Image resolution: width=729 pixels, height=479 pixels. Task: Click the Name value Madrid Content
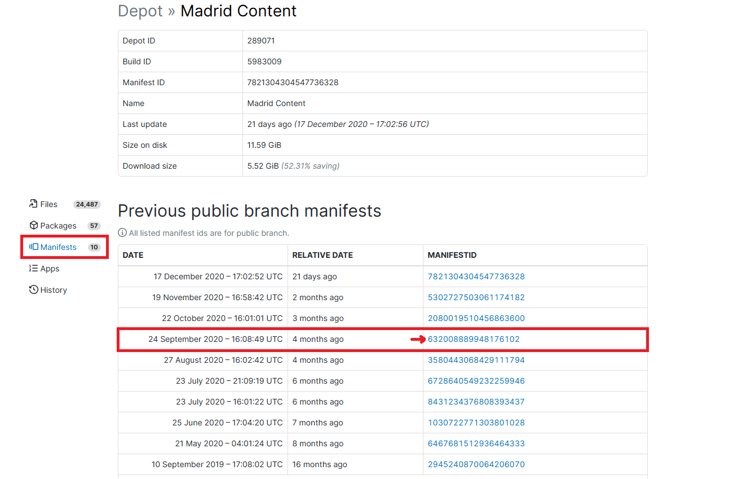click(x=276, y=103)
